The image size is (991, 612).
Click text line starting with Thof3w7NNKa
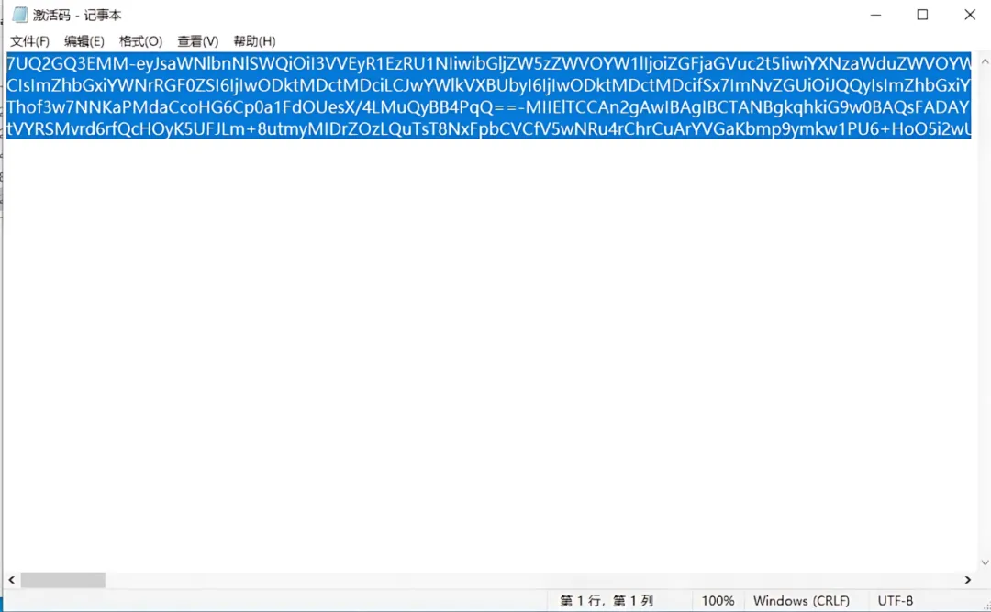488,106
